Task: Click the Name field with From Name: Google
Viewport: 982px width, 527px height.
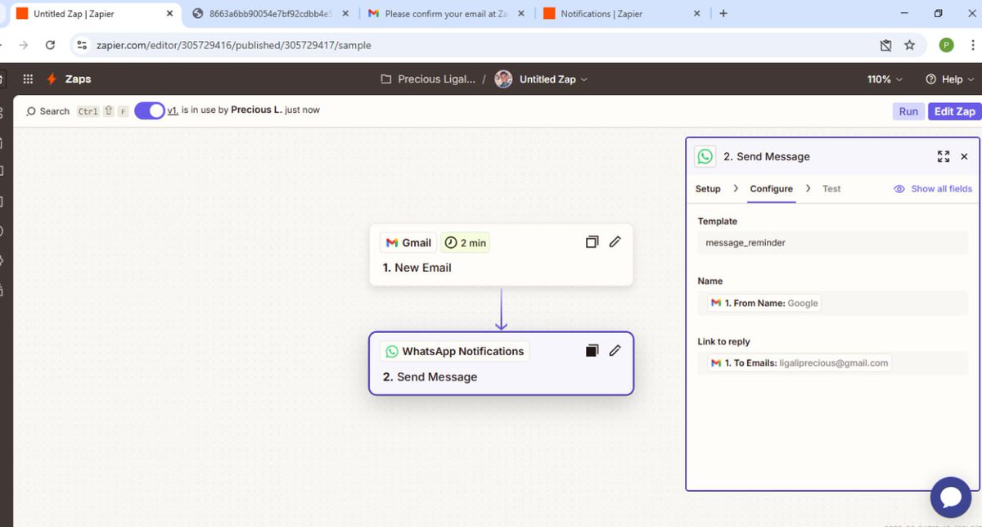Action: (x=832, y=303)
